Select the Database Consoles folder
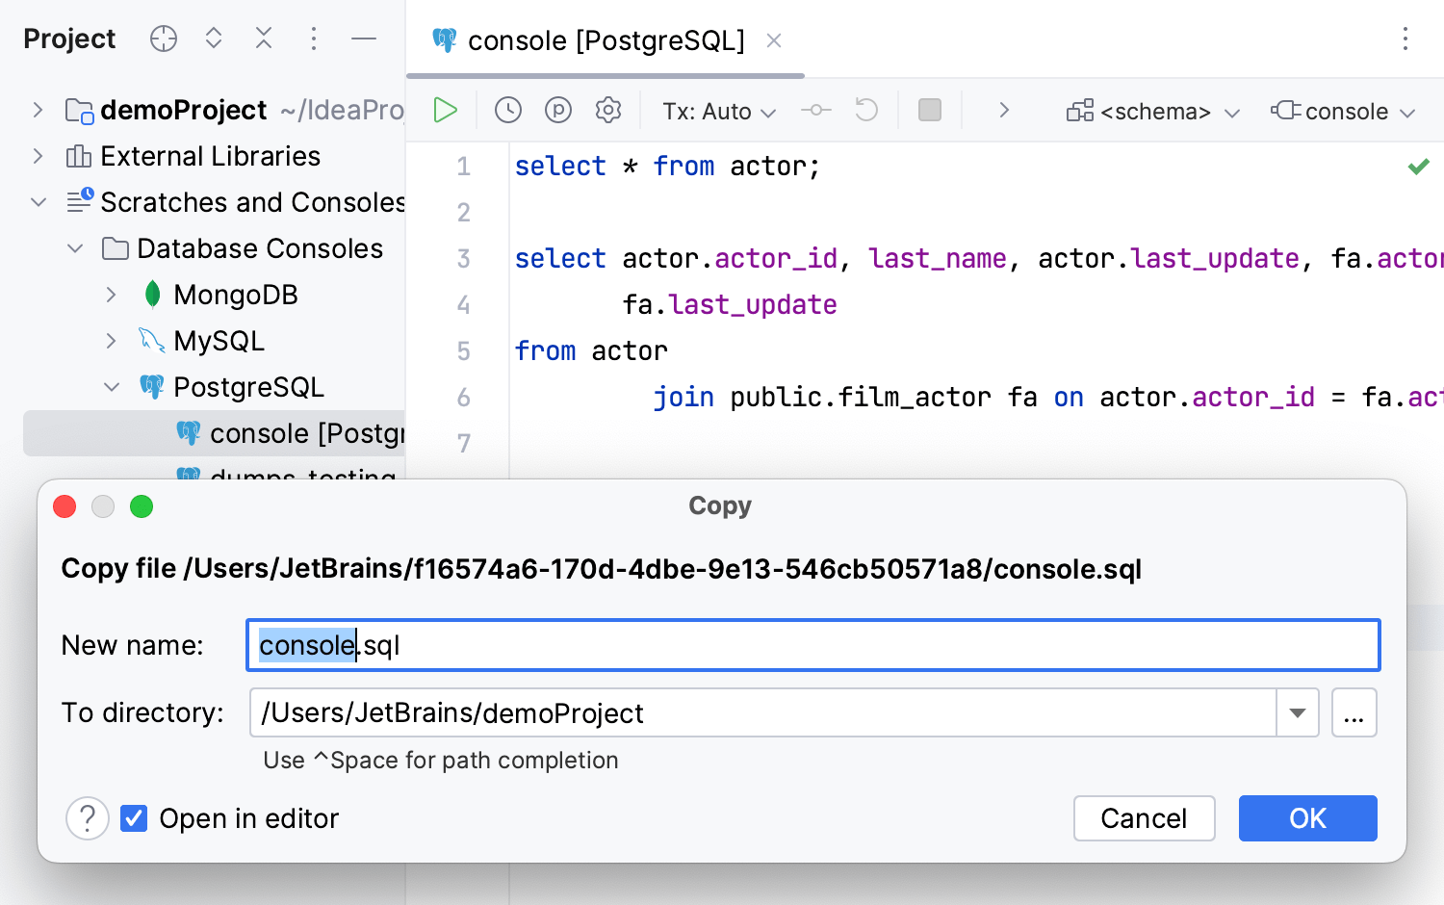The height and width of the screenshot is (905, 1444). pos(260,248)
